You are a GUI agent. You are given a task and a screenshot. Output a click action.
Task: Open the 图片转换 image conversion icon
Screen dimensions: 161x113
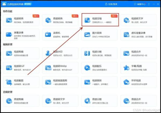pos(87,34)
